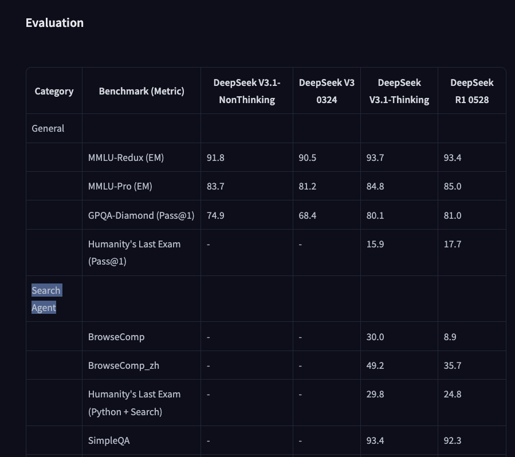Select the MMLU-Redux (EM) benchmark name
This screenshot has width=515, height=457.
click(x=126, y=157)
